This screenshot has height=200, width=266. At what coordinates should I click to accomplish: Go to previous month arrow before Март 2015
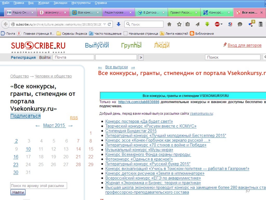pyautogui.click(x=38, y=126)
